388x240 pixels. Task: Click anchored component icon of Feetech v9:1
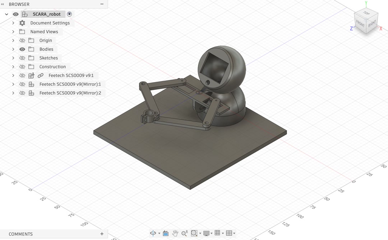click(x=31, y=75)
